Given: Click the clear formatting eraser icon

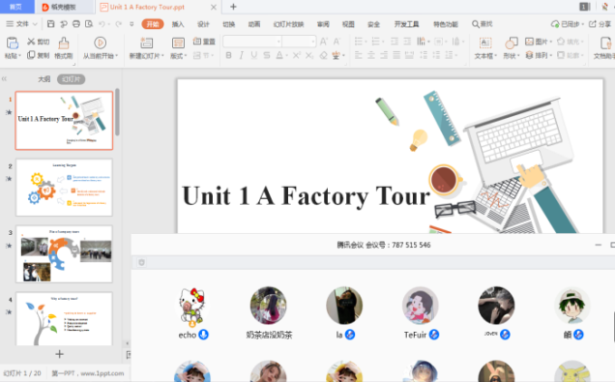Looking at the screenshot, I should (323, 55).
